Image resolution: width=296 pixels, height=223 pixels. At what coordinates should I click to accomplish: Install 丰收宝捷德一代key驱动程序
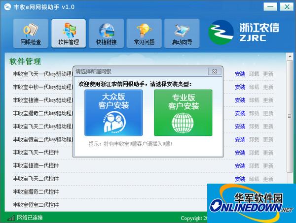pyautogui.click(x=240, y=100)
